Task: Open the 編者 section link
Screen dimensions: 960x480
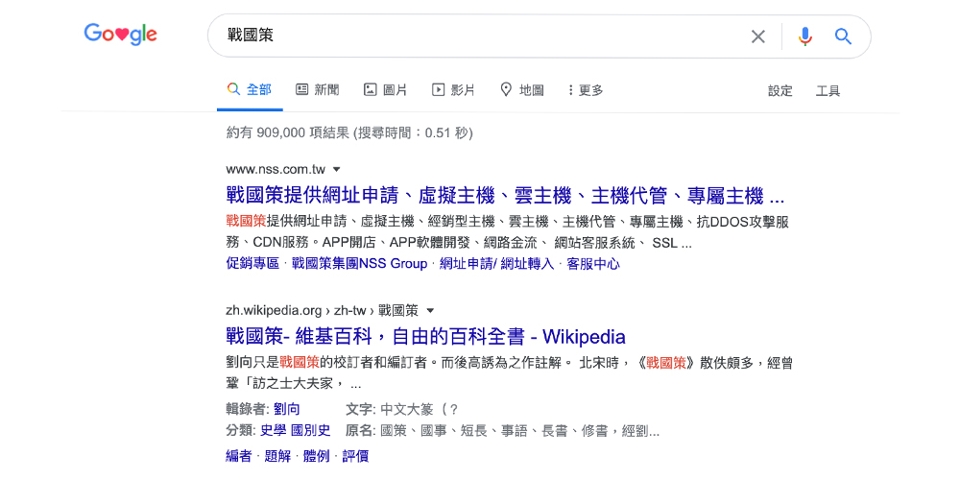Action: (238, 456)
